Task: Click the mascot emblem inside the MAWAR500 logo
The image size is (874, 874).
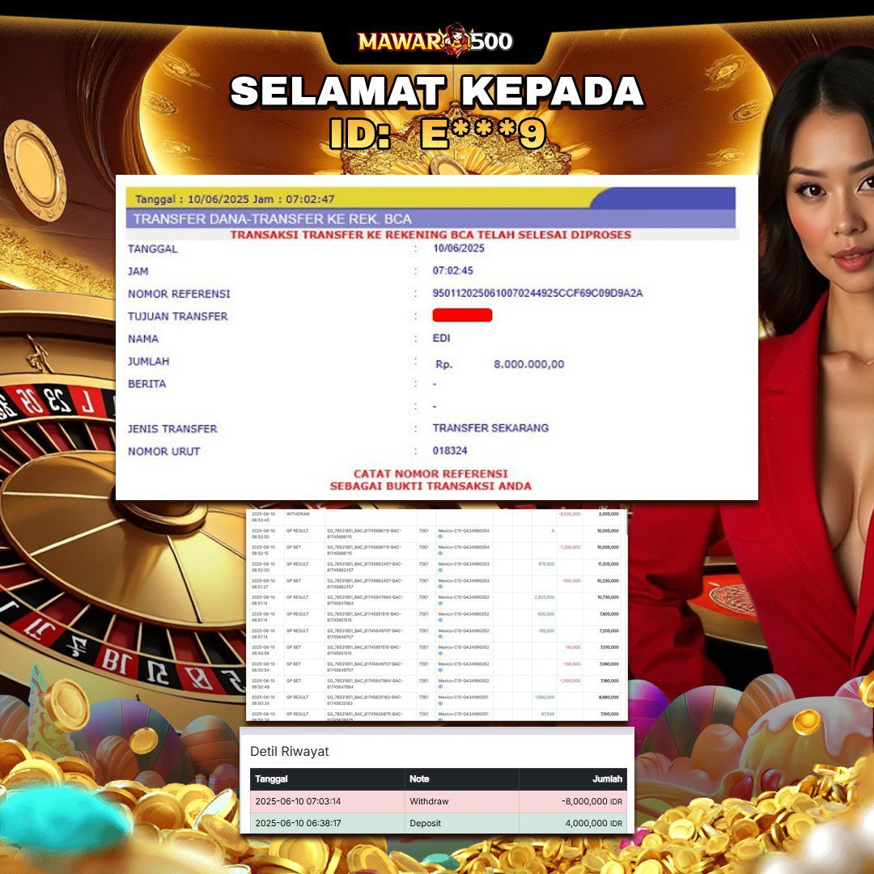Action: coord(456,40)
